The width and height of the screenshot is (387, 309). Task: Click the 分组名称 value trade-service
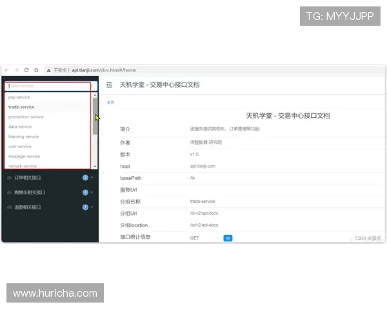[203, 201]
